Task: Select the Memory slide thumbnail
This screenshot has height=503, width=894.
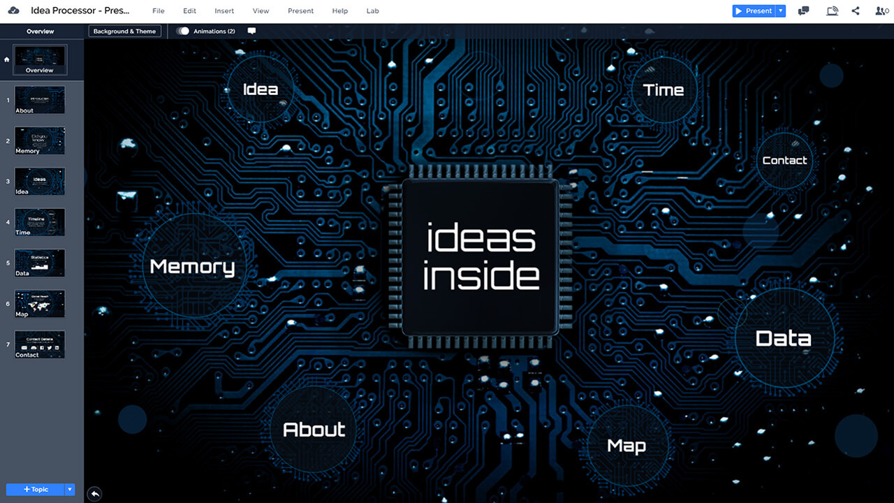Action: [40, 140]
